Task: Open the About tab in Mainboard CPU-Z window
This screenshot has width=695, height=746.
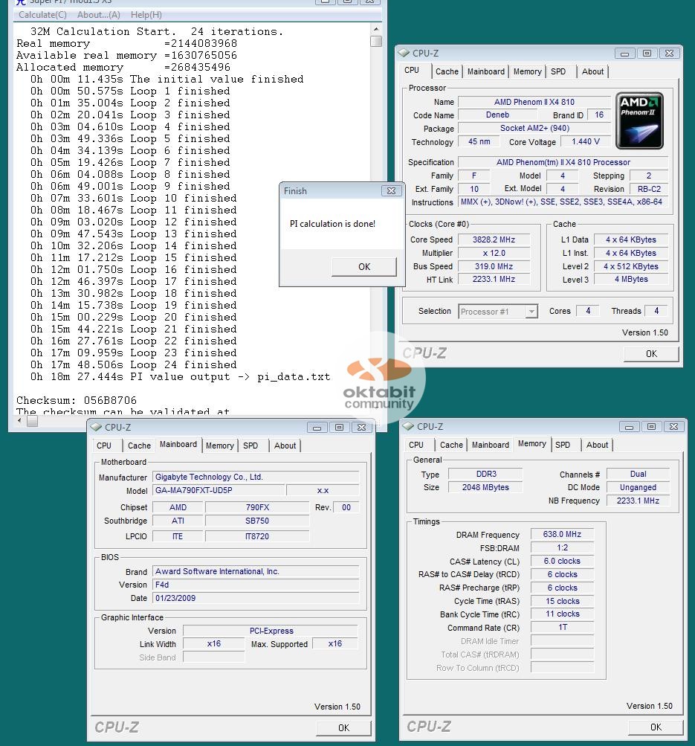Action: tap(285, 446)
